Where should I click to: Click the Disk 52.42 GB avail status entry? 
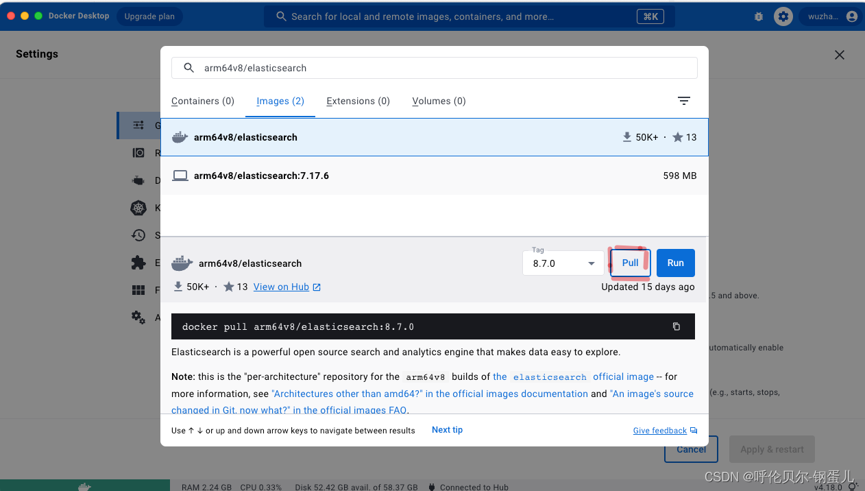click(356, 487)
